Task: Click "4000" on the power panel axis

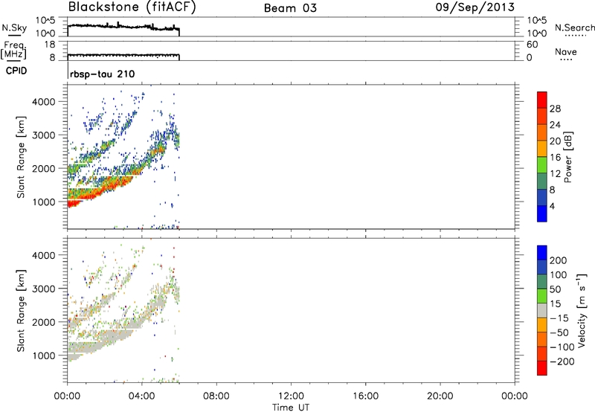Action: tap(43, 102)
